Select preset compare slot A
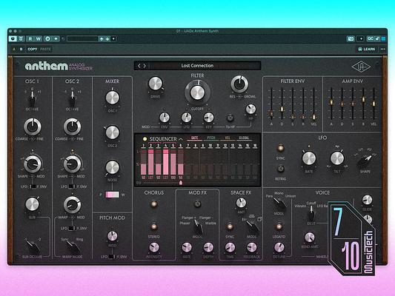Screen dimensions: 395x296 pos(14,49)
